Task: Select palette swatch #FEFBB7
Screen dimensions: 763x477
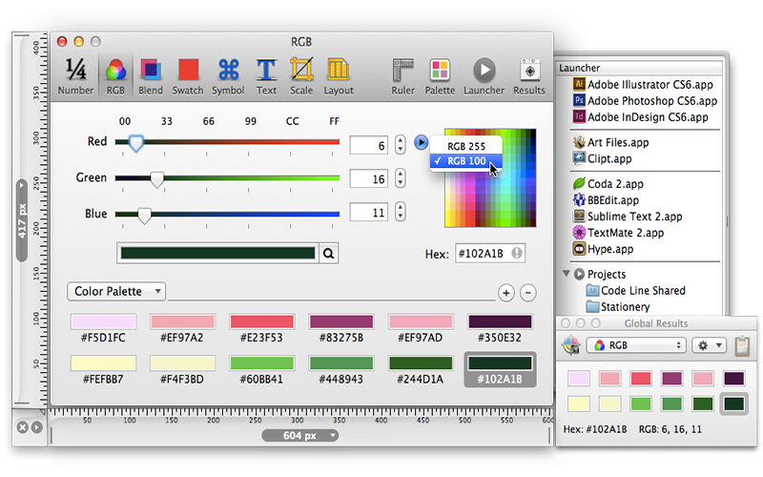Action: (x=103, y=363)
